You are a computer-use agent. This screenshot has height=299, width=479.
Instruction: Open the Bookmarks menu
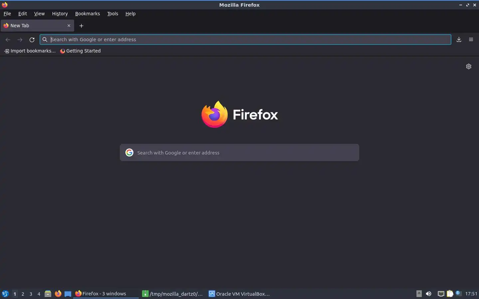click(x=87, y=14)
